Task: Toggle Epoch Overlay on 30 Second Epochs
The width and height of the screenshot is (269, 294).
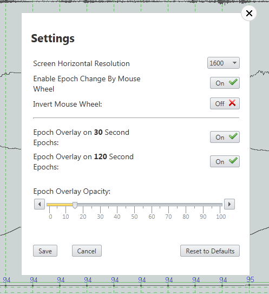Action: (225, 137)
